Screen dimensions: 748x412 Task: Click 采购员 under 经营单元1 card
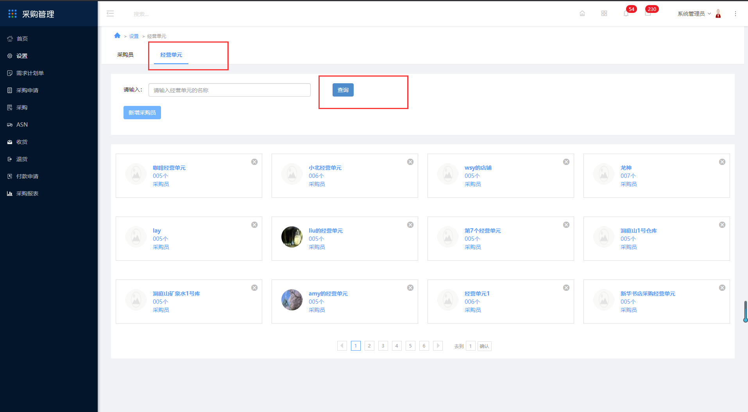point(473,310)
